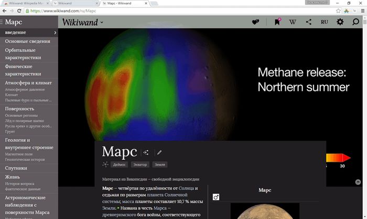
Task: Click the edit pencil icon beside Марс title
Action: pyautogui.click(x=159, y=152)
